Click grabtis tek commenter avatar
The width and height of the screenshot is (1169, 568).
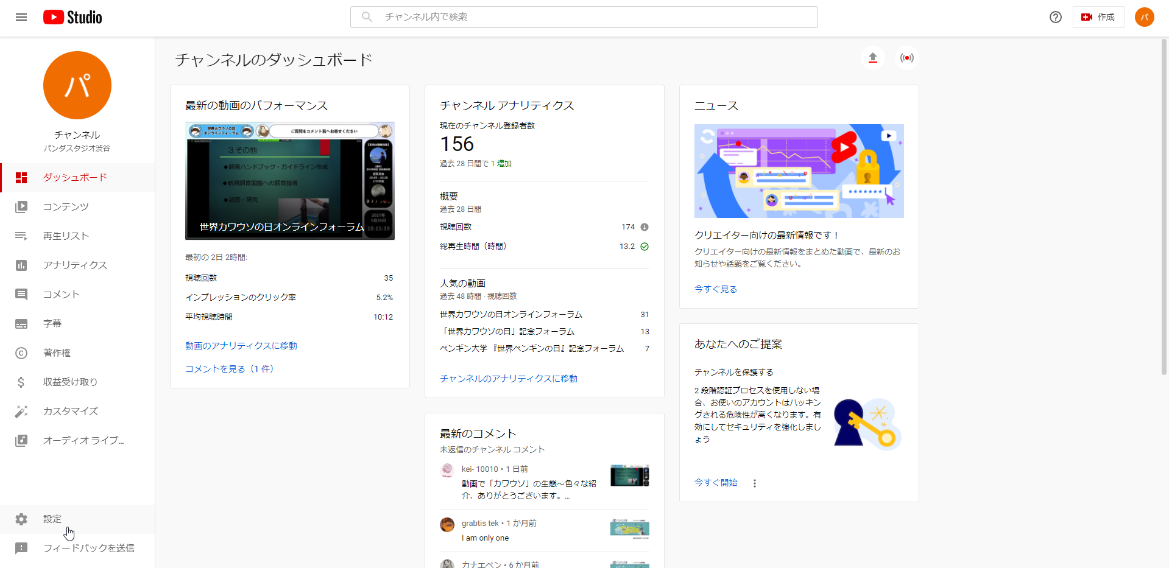click(447, 524)
